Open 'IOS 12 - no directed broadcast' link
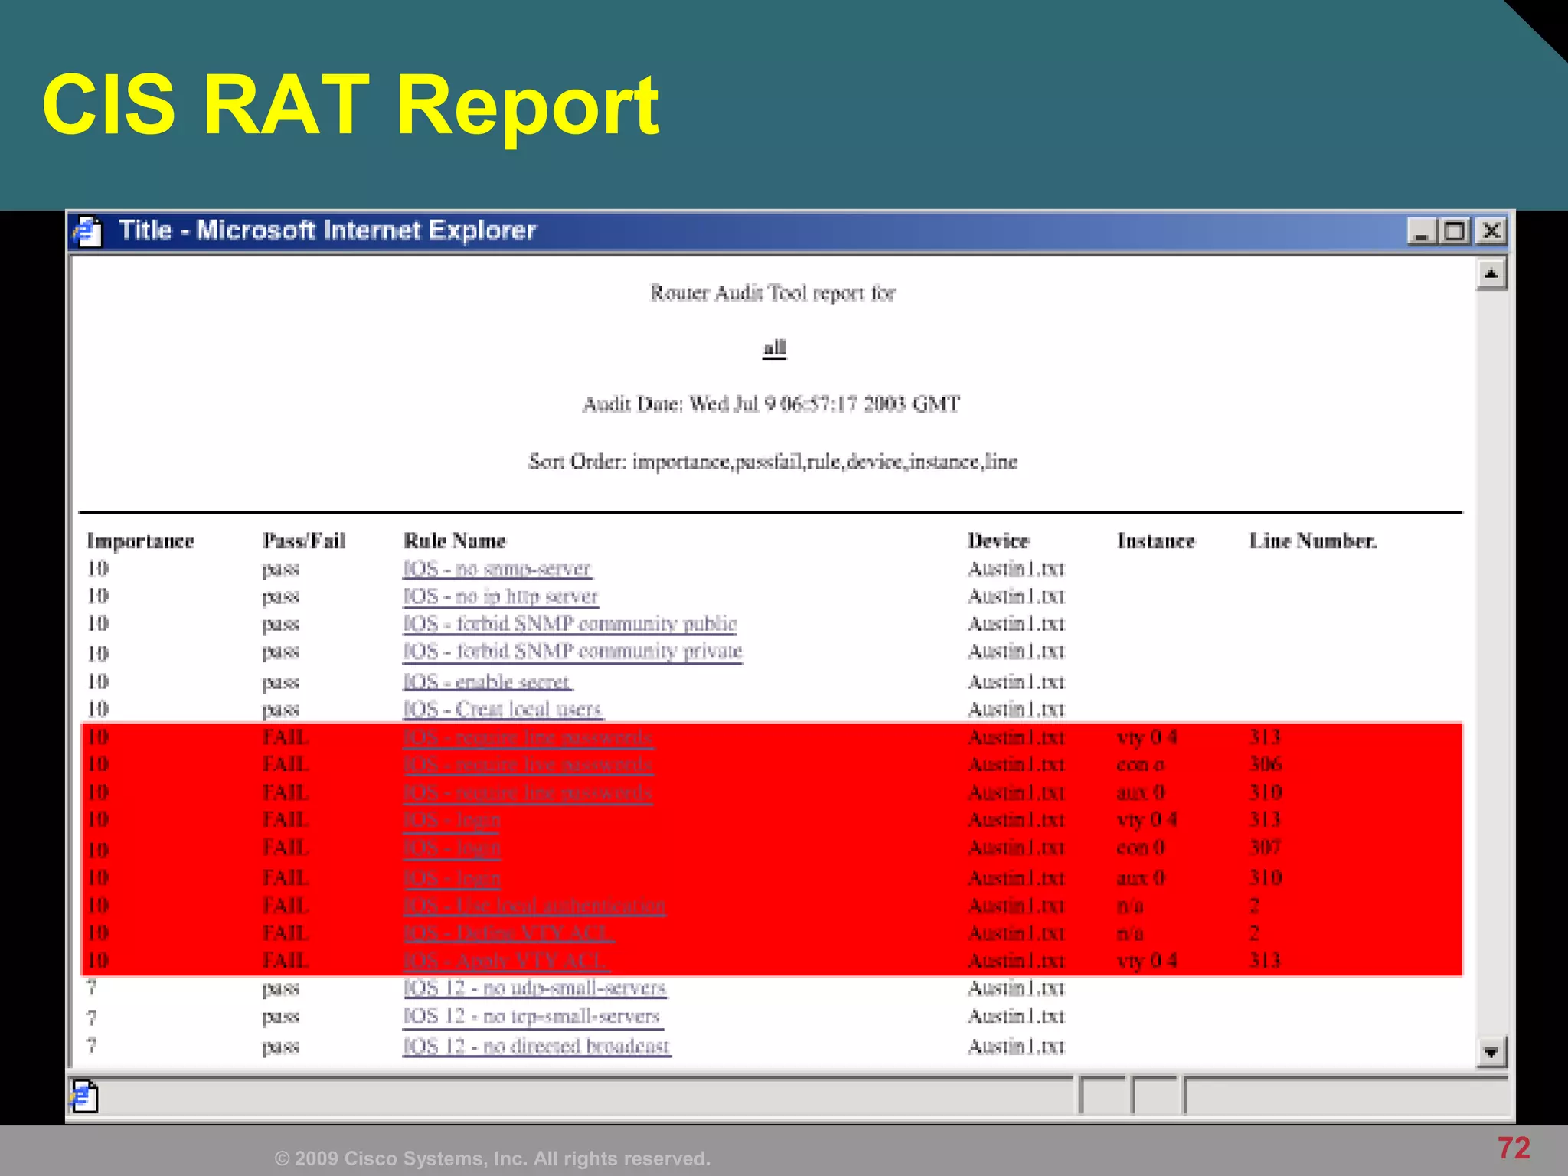The height and width of the screenshot is (1176, 1568). (x=537, y=1046)
